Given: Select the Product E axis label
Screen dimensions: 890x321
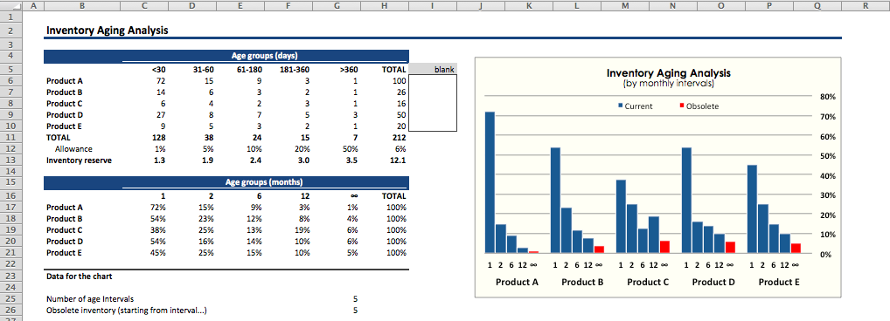Looking at the screenshot, I should pos(779,282).
